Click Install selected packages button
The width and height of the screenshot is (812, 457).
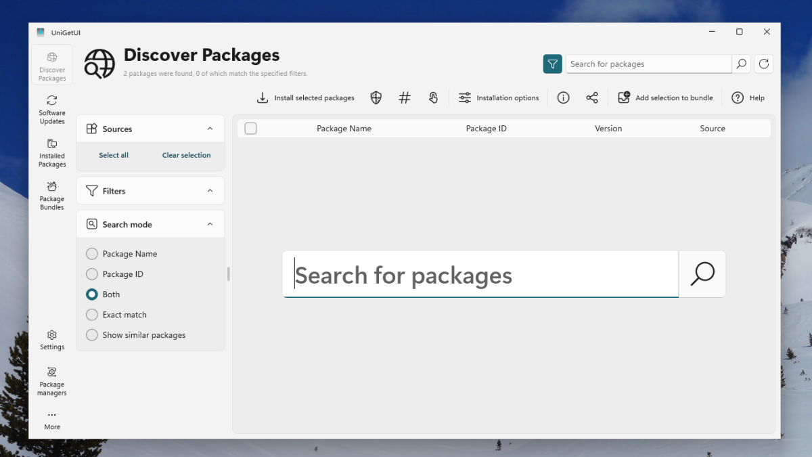306,98
